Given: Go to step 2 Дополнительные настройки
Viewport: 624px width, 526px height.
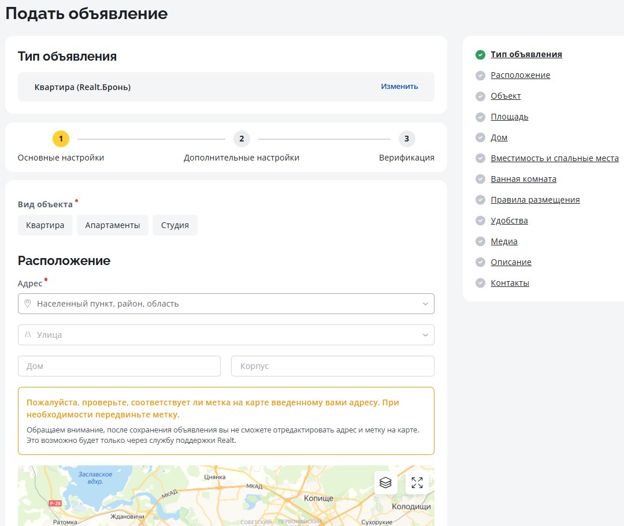Looking at the screenshot, I should coord(242,139).
